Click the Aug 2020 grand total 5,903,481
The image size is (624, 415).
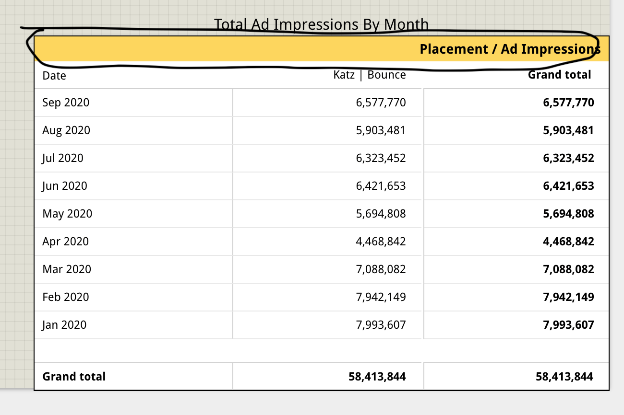pos(568,130)
